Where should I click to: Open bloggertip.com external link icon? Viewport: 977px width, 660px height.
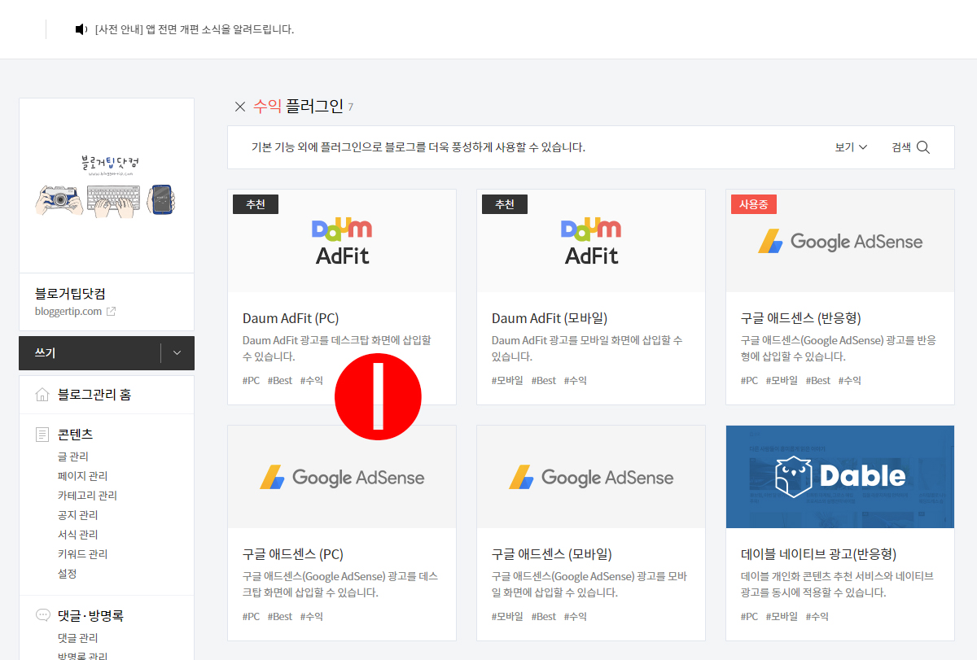pos(112,312)
